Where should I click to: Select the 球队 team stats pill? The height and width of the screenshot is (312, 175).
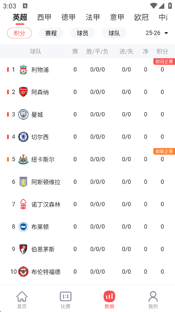pos(114,33)
